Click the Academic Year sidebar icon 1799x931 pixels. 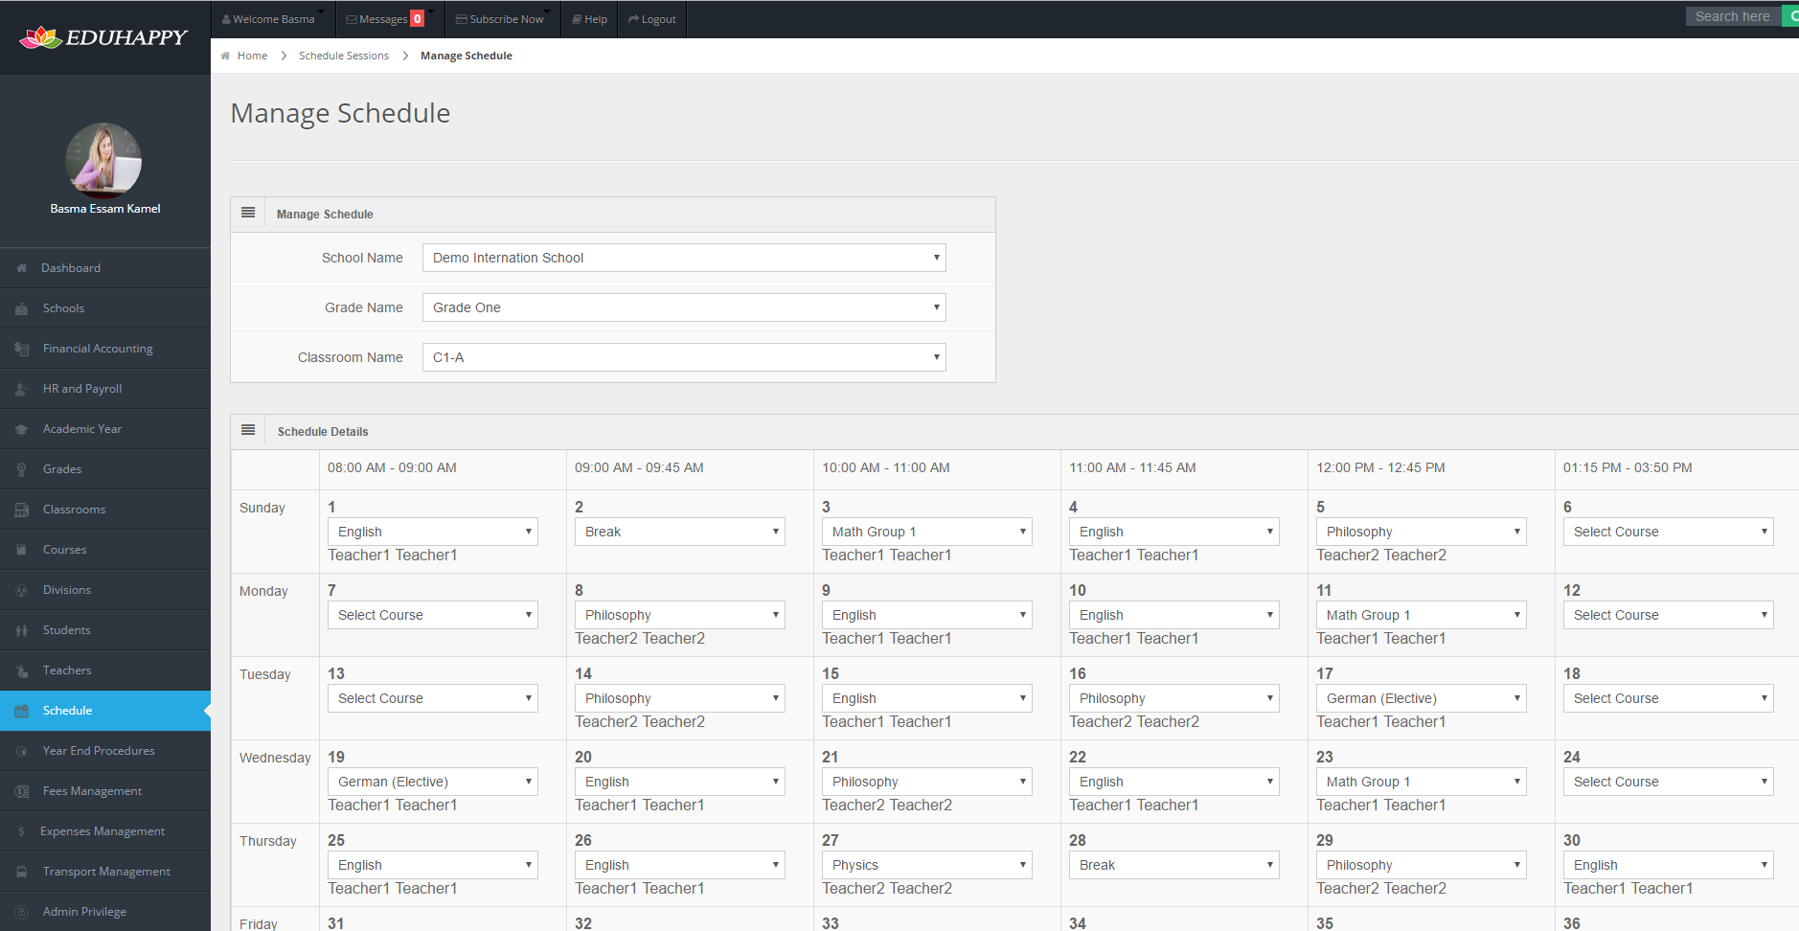(x=21, y=429)
